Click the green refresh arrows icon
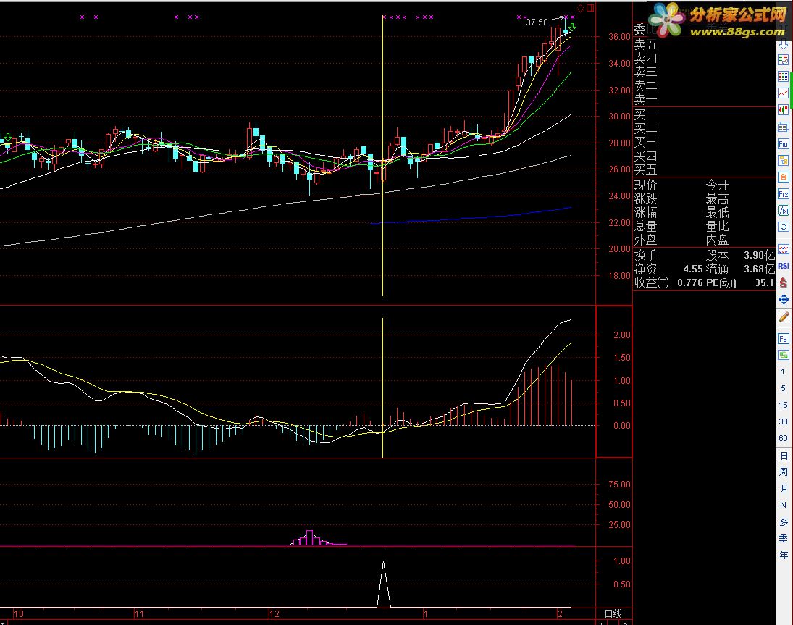793x625 pixels. [x=783, y=355]
